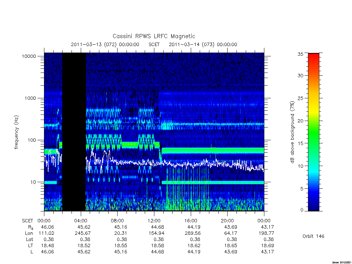Select the end timestamp '2011-03-14 (073) 00:00:00'

203,44
